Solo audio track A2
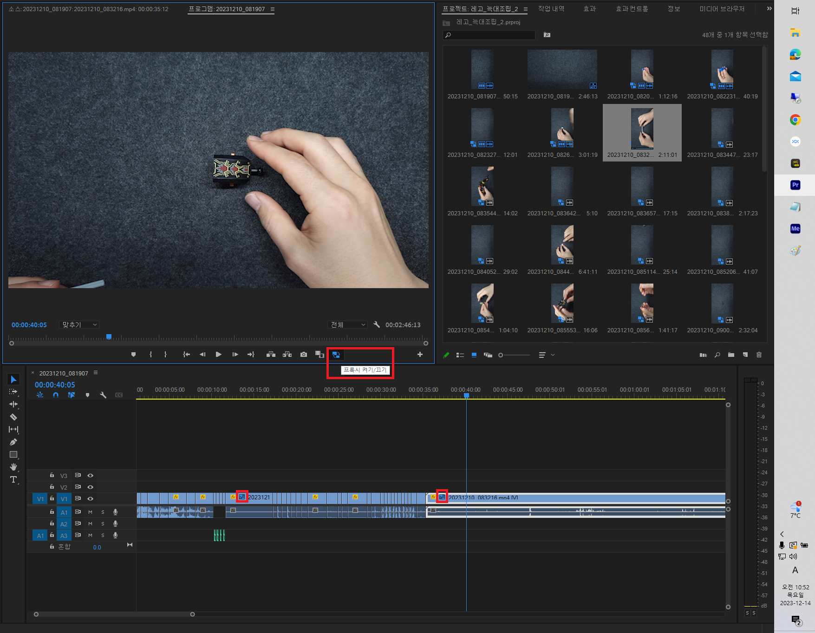The height and width of the screenshot is (633, 815). point(103,524)
